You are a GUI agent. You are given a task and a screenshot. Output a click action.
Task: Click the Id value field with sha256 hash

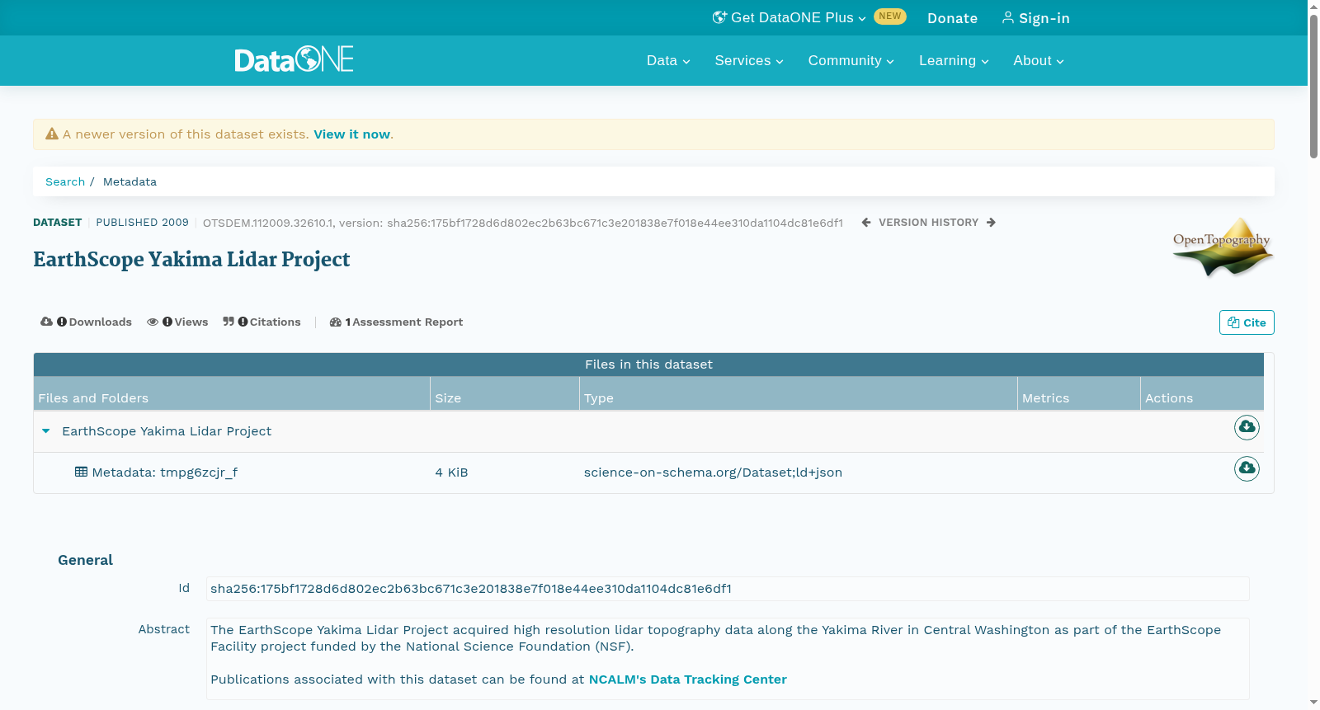tap(728, 589)
